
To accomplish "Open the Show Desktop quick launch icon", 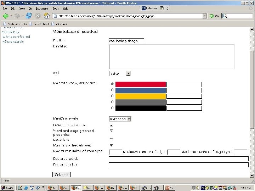I will pyautogui.click(x=20, y=188).
